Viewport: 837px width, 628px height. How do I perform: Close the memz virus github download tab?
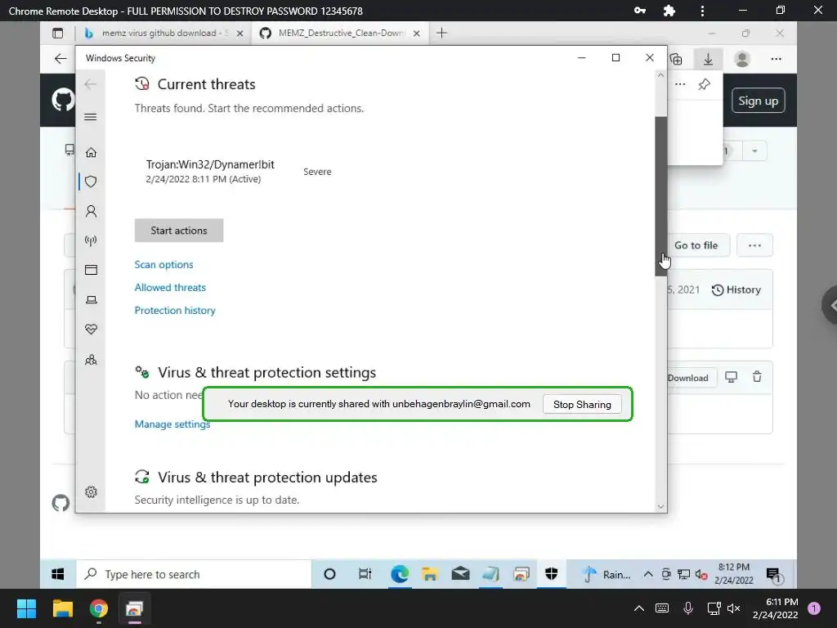click(240, 33)
